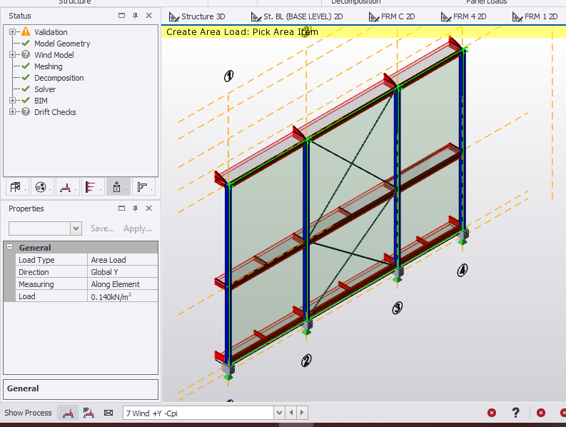This screenshot has height=427, width=566.
Task: Open the Structure tree tab icon
Action: pos(16,187)
